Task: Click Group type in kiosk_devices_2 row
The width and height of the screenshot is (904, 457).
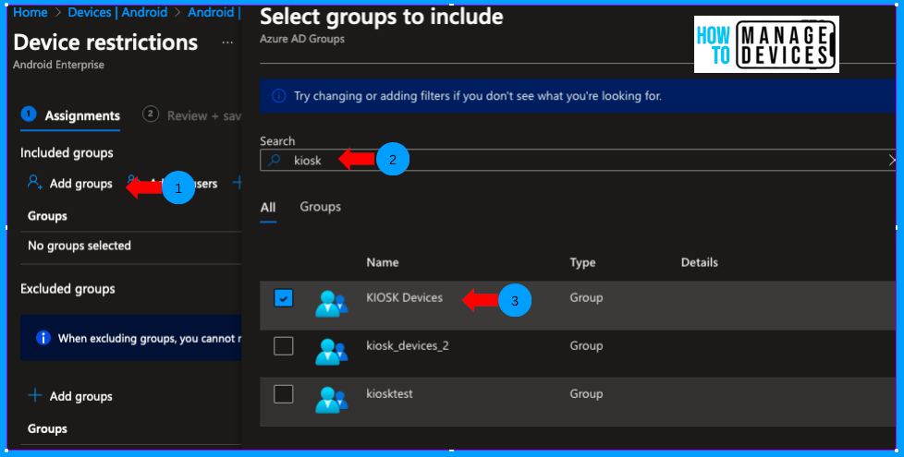Action: coord(586,346)
